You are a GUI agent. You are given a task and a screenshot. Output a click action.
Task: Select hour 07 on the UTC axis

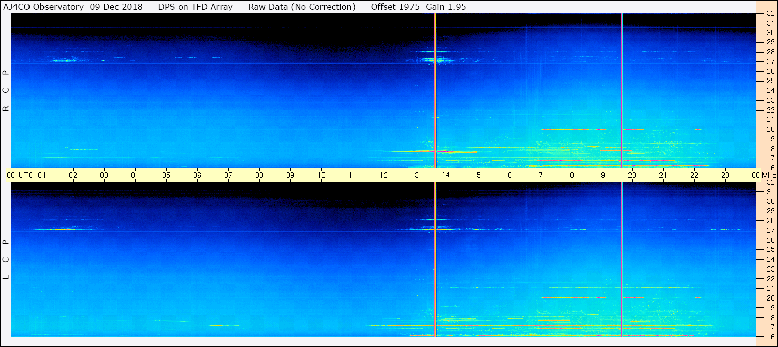228,175
